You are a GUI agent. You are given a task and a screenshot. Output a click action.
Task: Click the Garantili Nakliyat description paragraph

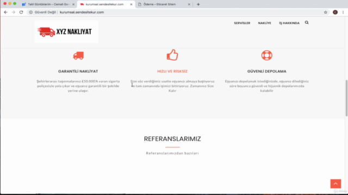click(x=78, y=86)
